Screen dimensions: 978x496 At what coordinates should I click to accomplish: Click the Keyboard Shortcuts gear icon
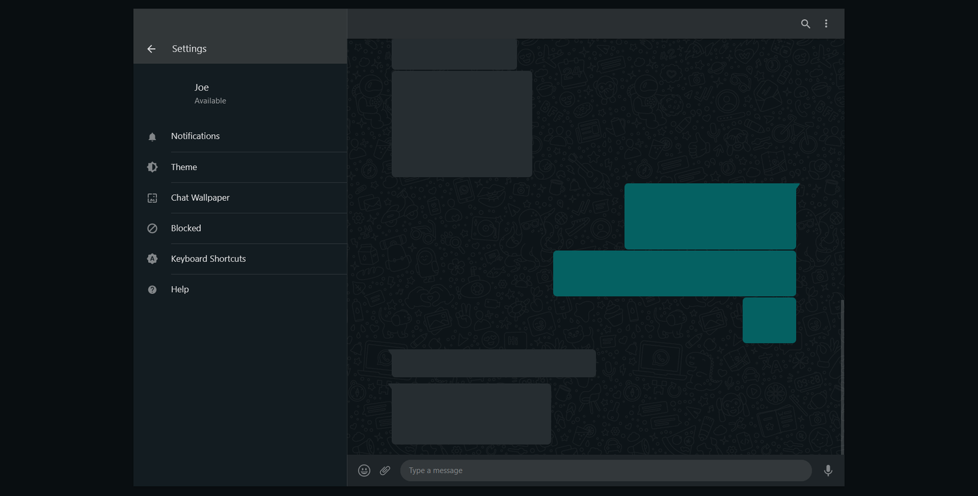click(x=152, y=259)
